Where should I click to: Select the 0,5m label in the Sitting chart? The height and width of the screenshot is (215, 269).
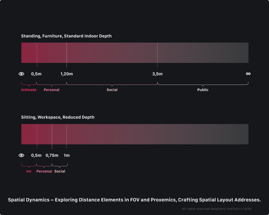coord(36,155)
